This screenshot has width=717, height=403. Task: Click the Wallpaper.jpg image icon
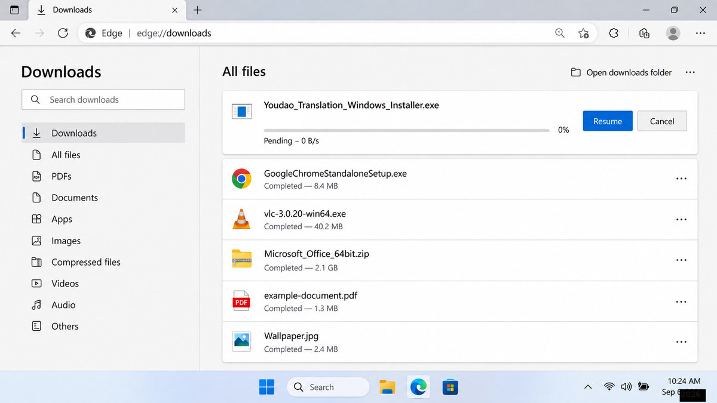[x=241, y=341]
